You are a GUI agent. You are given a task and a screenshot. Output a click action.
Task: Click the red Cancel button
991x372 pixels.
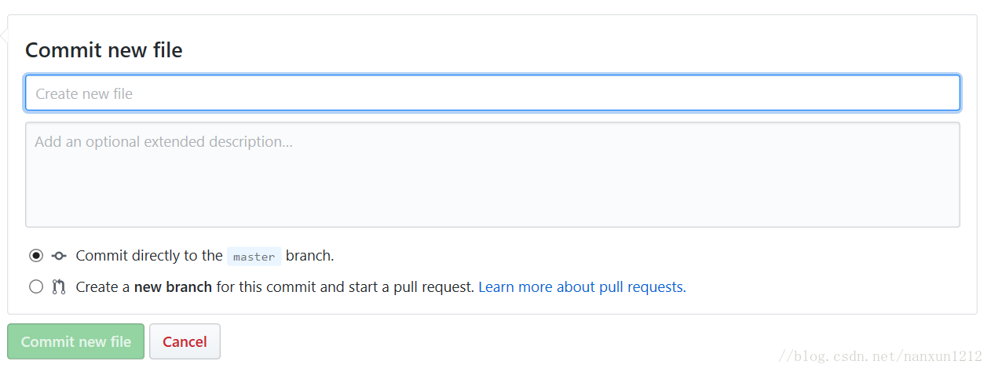click(x=185, y=341)
